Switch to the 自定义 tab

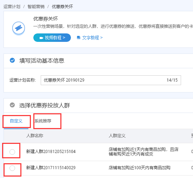click(16, 121)
